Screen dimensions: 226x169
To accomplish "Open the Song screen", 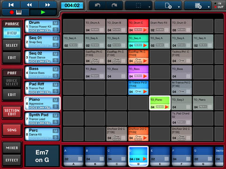I will tap(12, 130).
